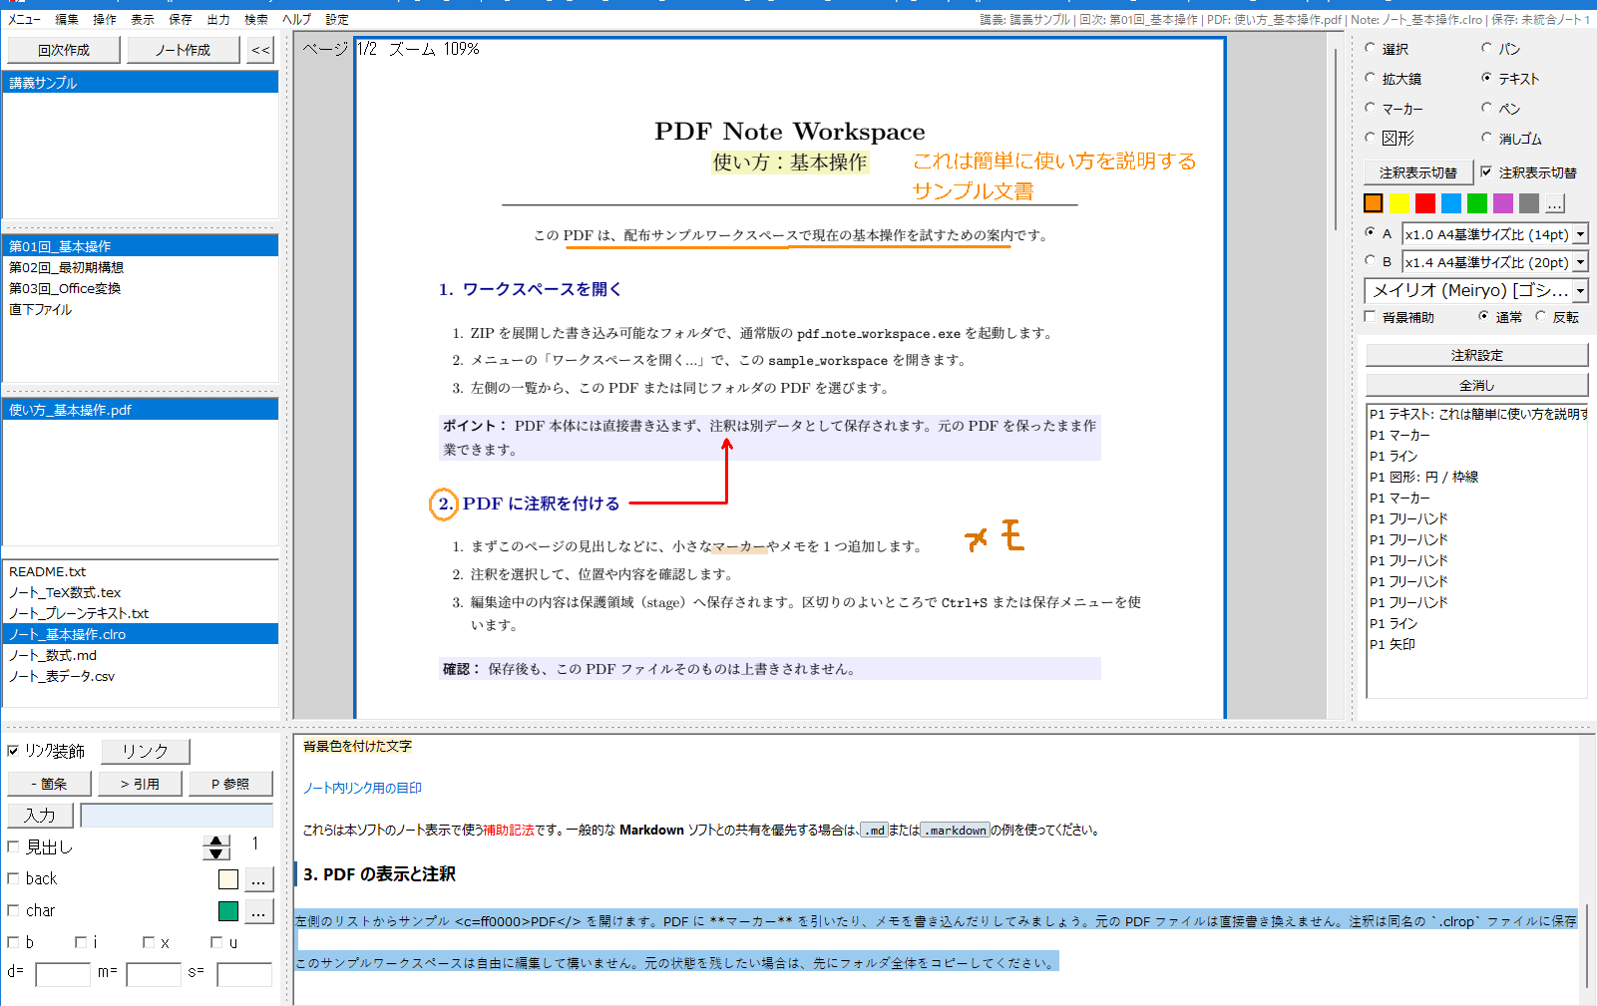1597x1006 pixels.
Task: Open the x1.4 A4基準サイズ比 (20pt) dropdown
Action: point(1494,262)
